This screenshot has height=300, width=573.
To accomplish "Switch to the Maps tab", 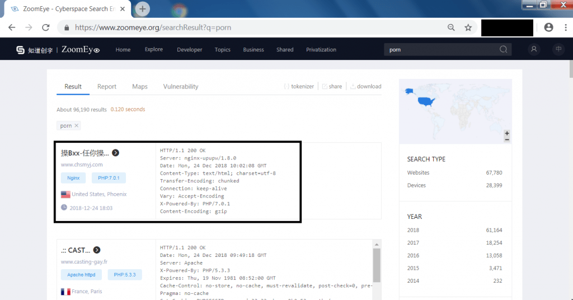I will coord(139,87).
